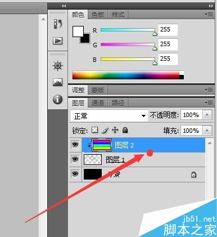The height and width of the screenshot is (237, 217).
Task: Switch to the 色板 tab
Action: (x=98, y=15)
